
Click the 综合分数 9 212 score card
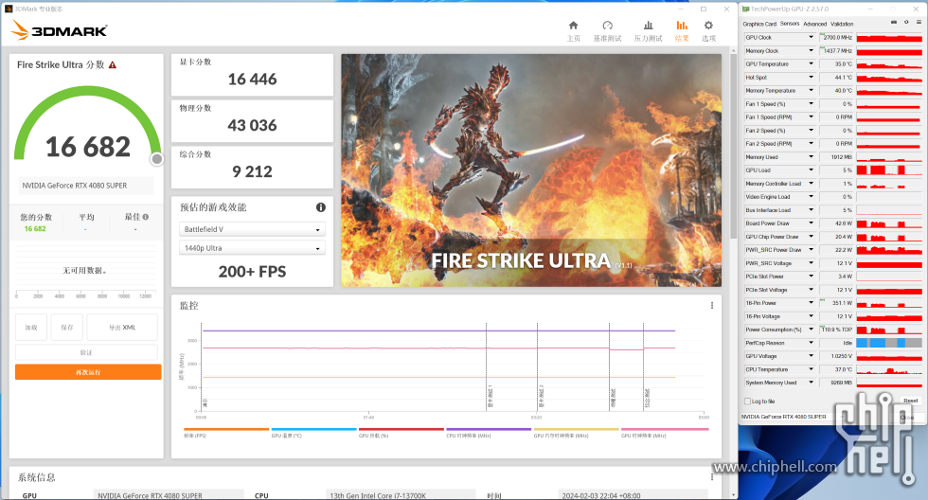(252, 167)
